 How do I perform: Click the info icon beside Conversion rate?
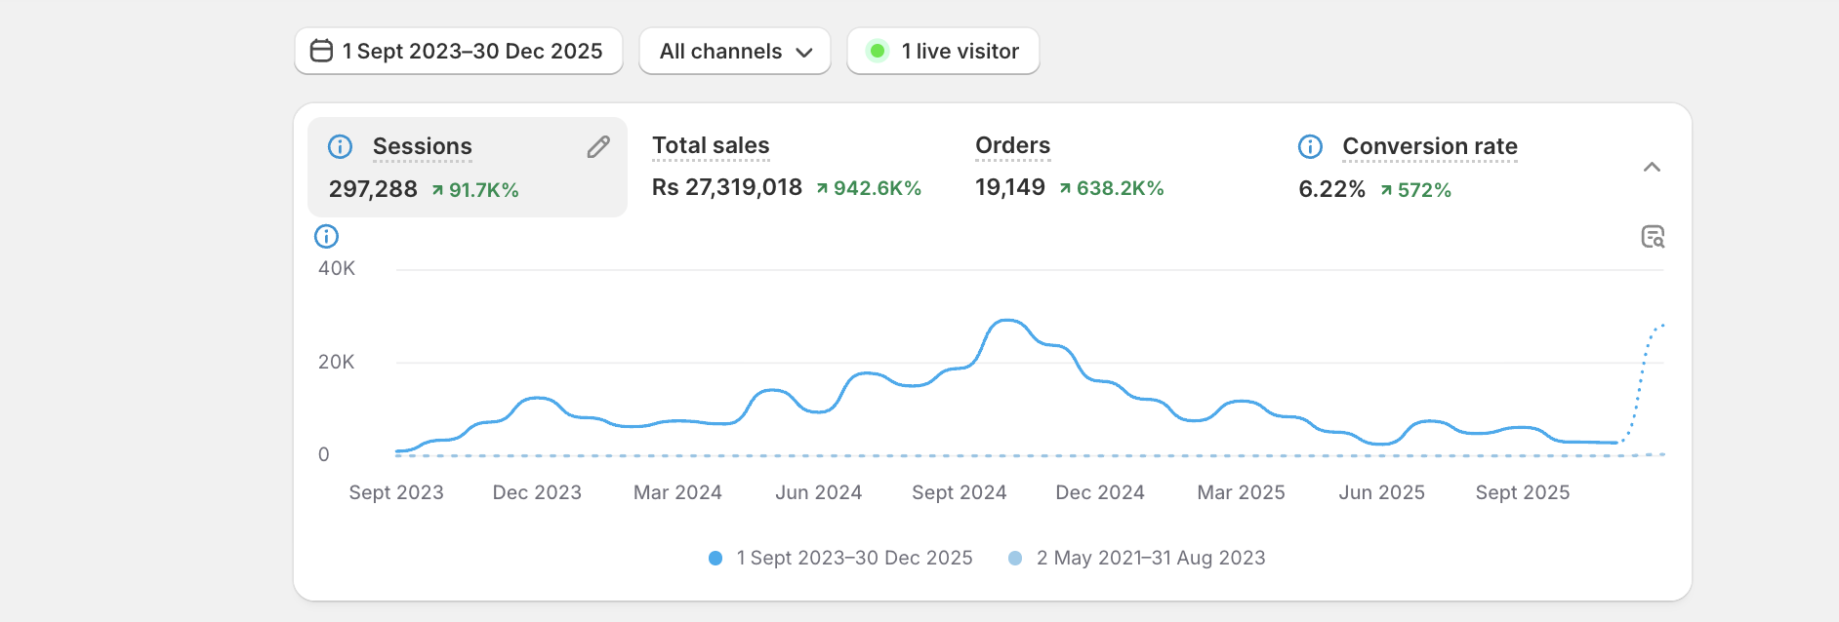tap(1310, 147)
